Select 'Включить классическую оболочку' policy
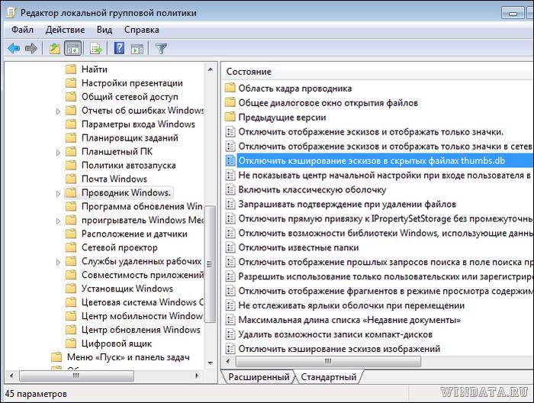 (312, 189)
